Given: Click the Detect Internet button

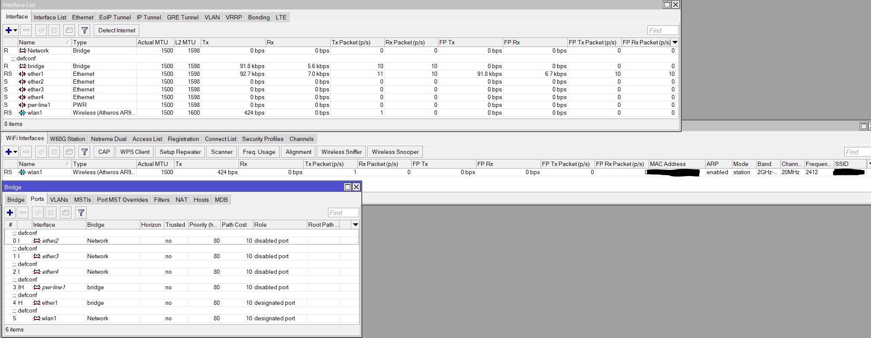Looking at the screenshot, I should (117, 30).
